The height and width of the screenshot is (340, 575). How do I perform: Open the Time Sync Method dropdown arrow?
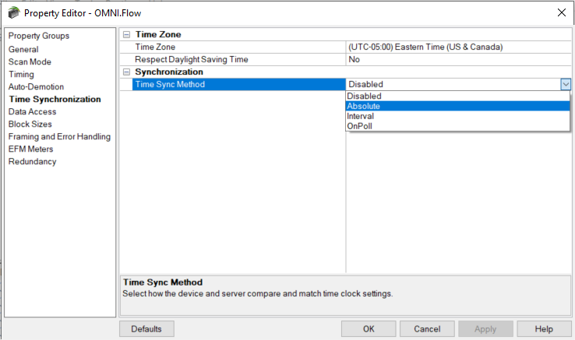click(x=566, y=85)
